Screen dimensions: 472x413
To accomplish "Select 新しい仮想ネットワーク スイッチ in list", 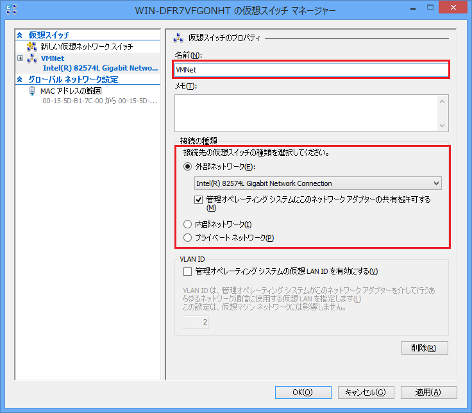I will pos(87,47).
